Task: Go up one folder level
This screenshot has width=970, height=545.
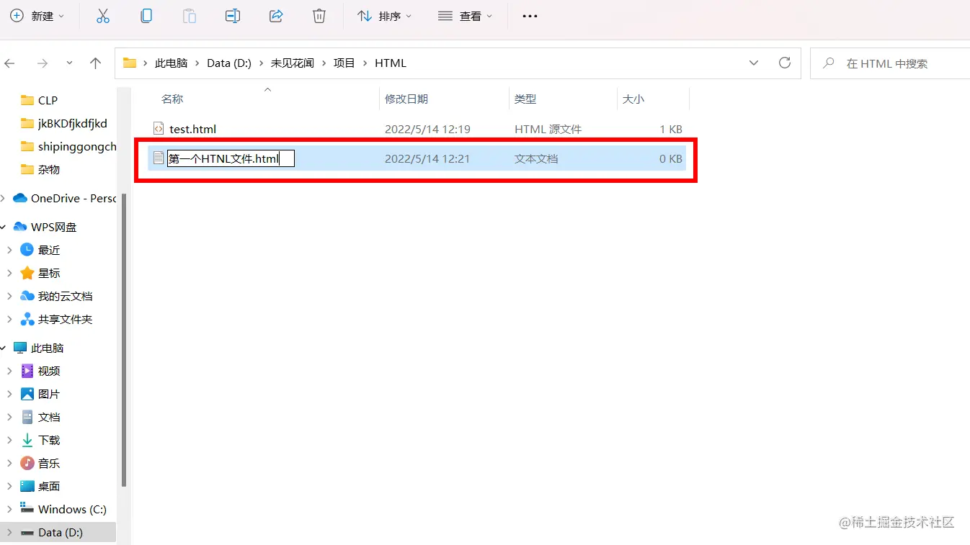Action: point(95,63)
